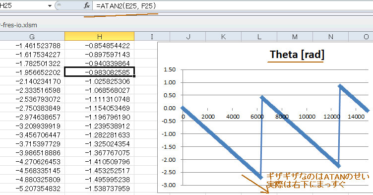Select cell with value -0.983082585
Screen dimensions: 373x195
coord(99,72)
